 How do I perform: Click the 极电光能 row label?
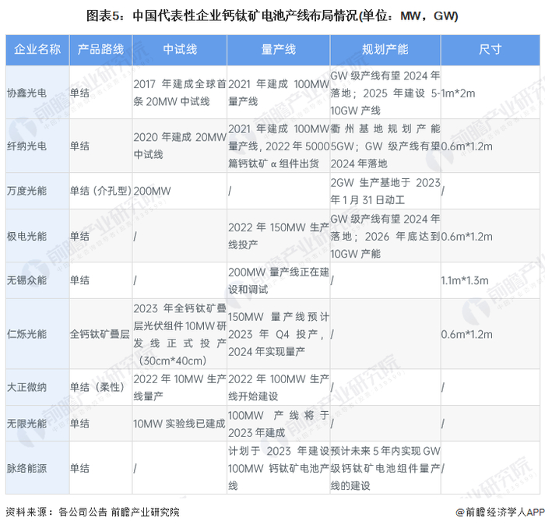tap(37, 236)
